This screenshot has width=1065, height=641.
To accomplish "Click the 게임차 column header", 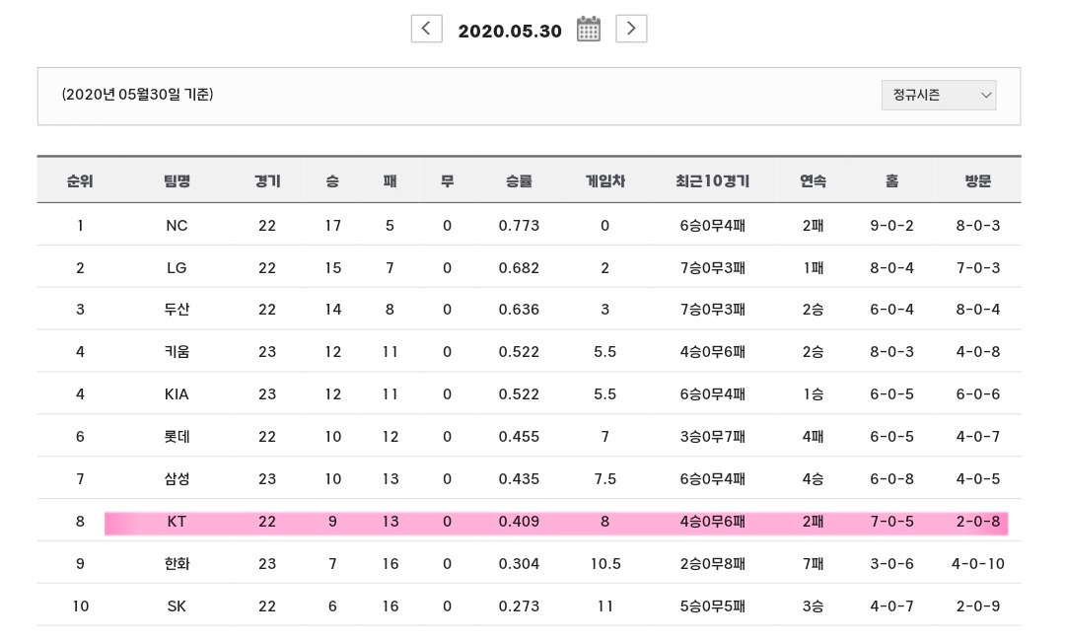I will click(605, 181).
